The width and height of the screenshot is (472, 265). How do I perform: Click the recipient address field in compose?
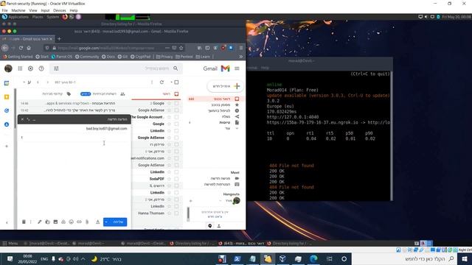click(74, 129)
